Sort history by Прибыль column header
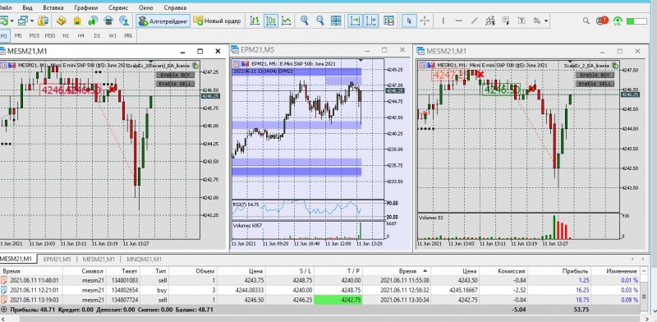 [x=578, y=271]
